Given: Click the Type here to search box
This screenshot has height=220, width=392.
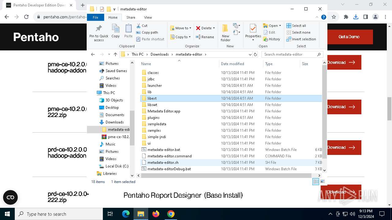Looking at the screenshot, I should (x=59, y=214).
